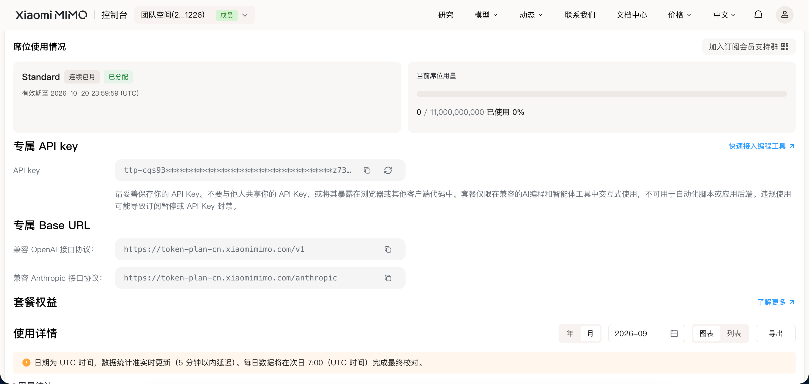Screen dimensions: 809x384
Task: Show usage as 图表
Action: (x=706, y=333)
